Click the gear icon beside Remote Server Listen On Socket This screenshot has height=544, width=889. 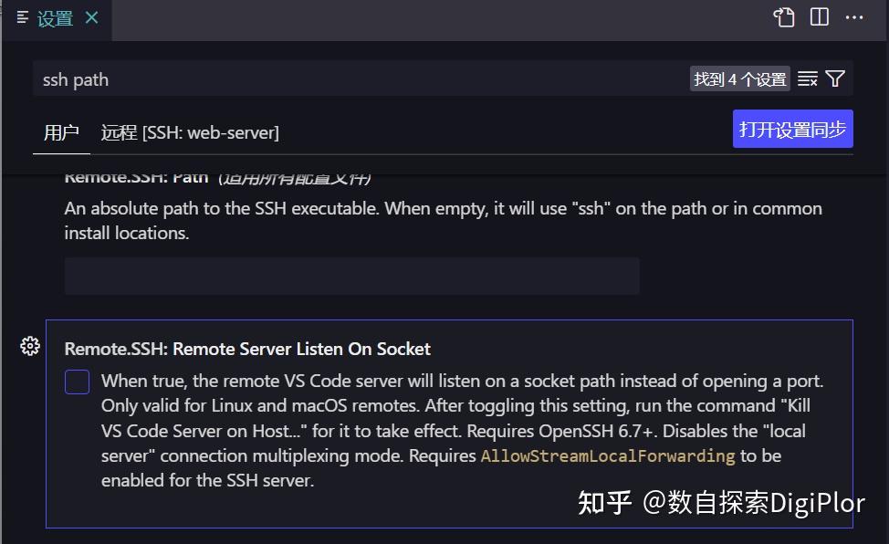click(30, 346)
